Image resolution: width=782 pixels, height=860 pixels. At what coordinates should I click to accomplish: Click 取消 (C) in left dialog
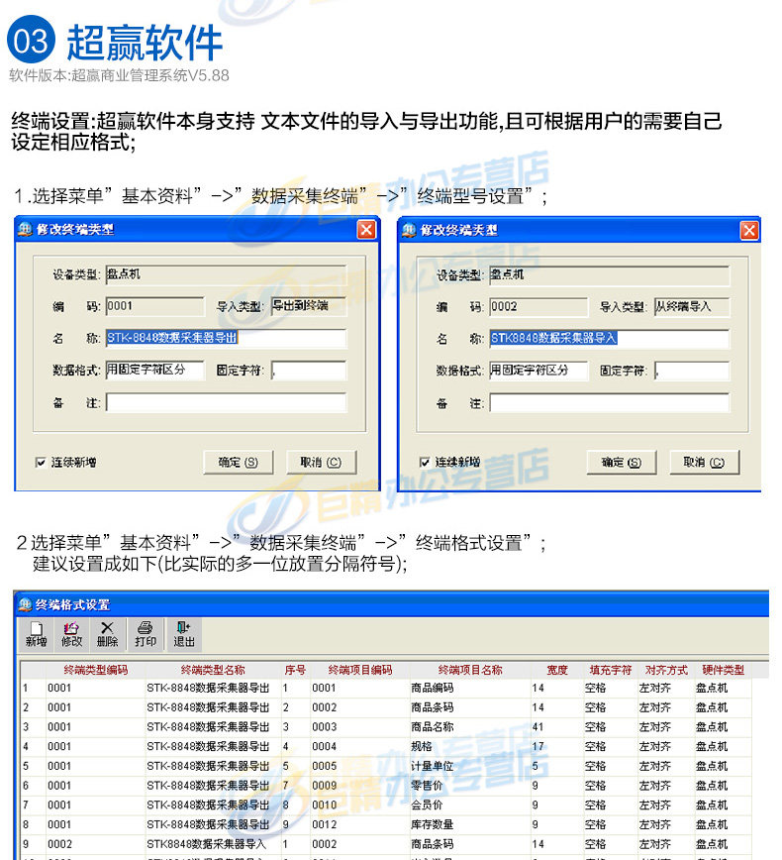pyautogui.click(x=321, y=463)
